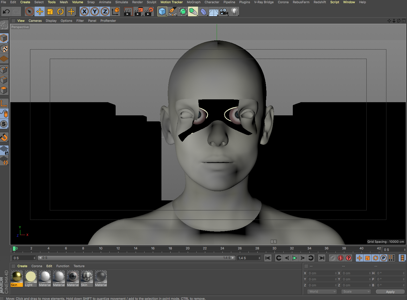Open the MoGraph menu
Screen dimensions: 407x300
pos(193,2)
